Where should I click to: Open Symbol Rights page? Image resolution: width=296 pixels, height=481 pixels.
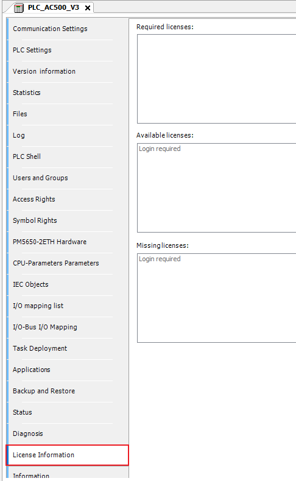pos(35,220)
